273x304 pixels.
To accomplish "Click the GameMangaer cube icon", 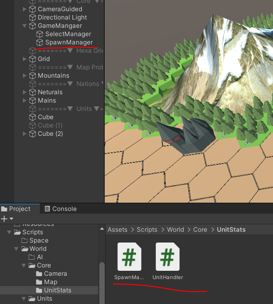I will click(x=32, y=26).
